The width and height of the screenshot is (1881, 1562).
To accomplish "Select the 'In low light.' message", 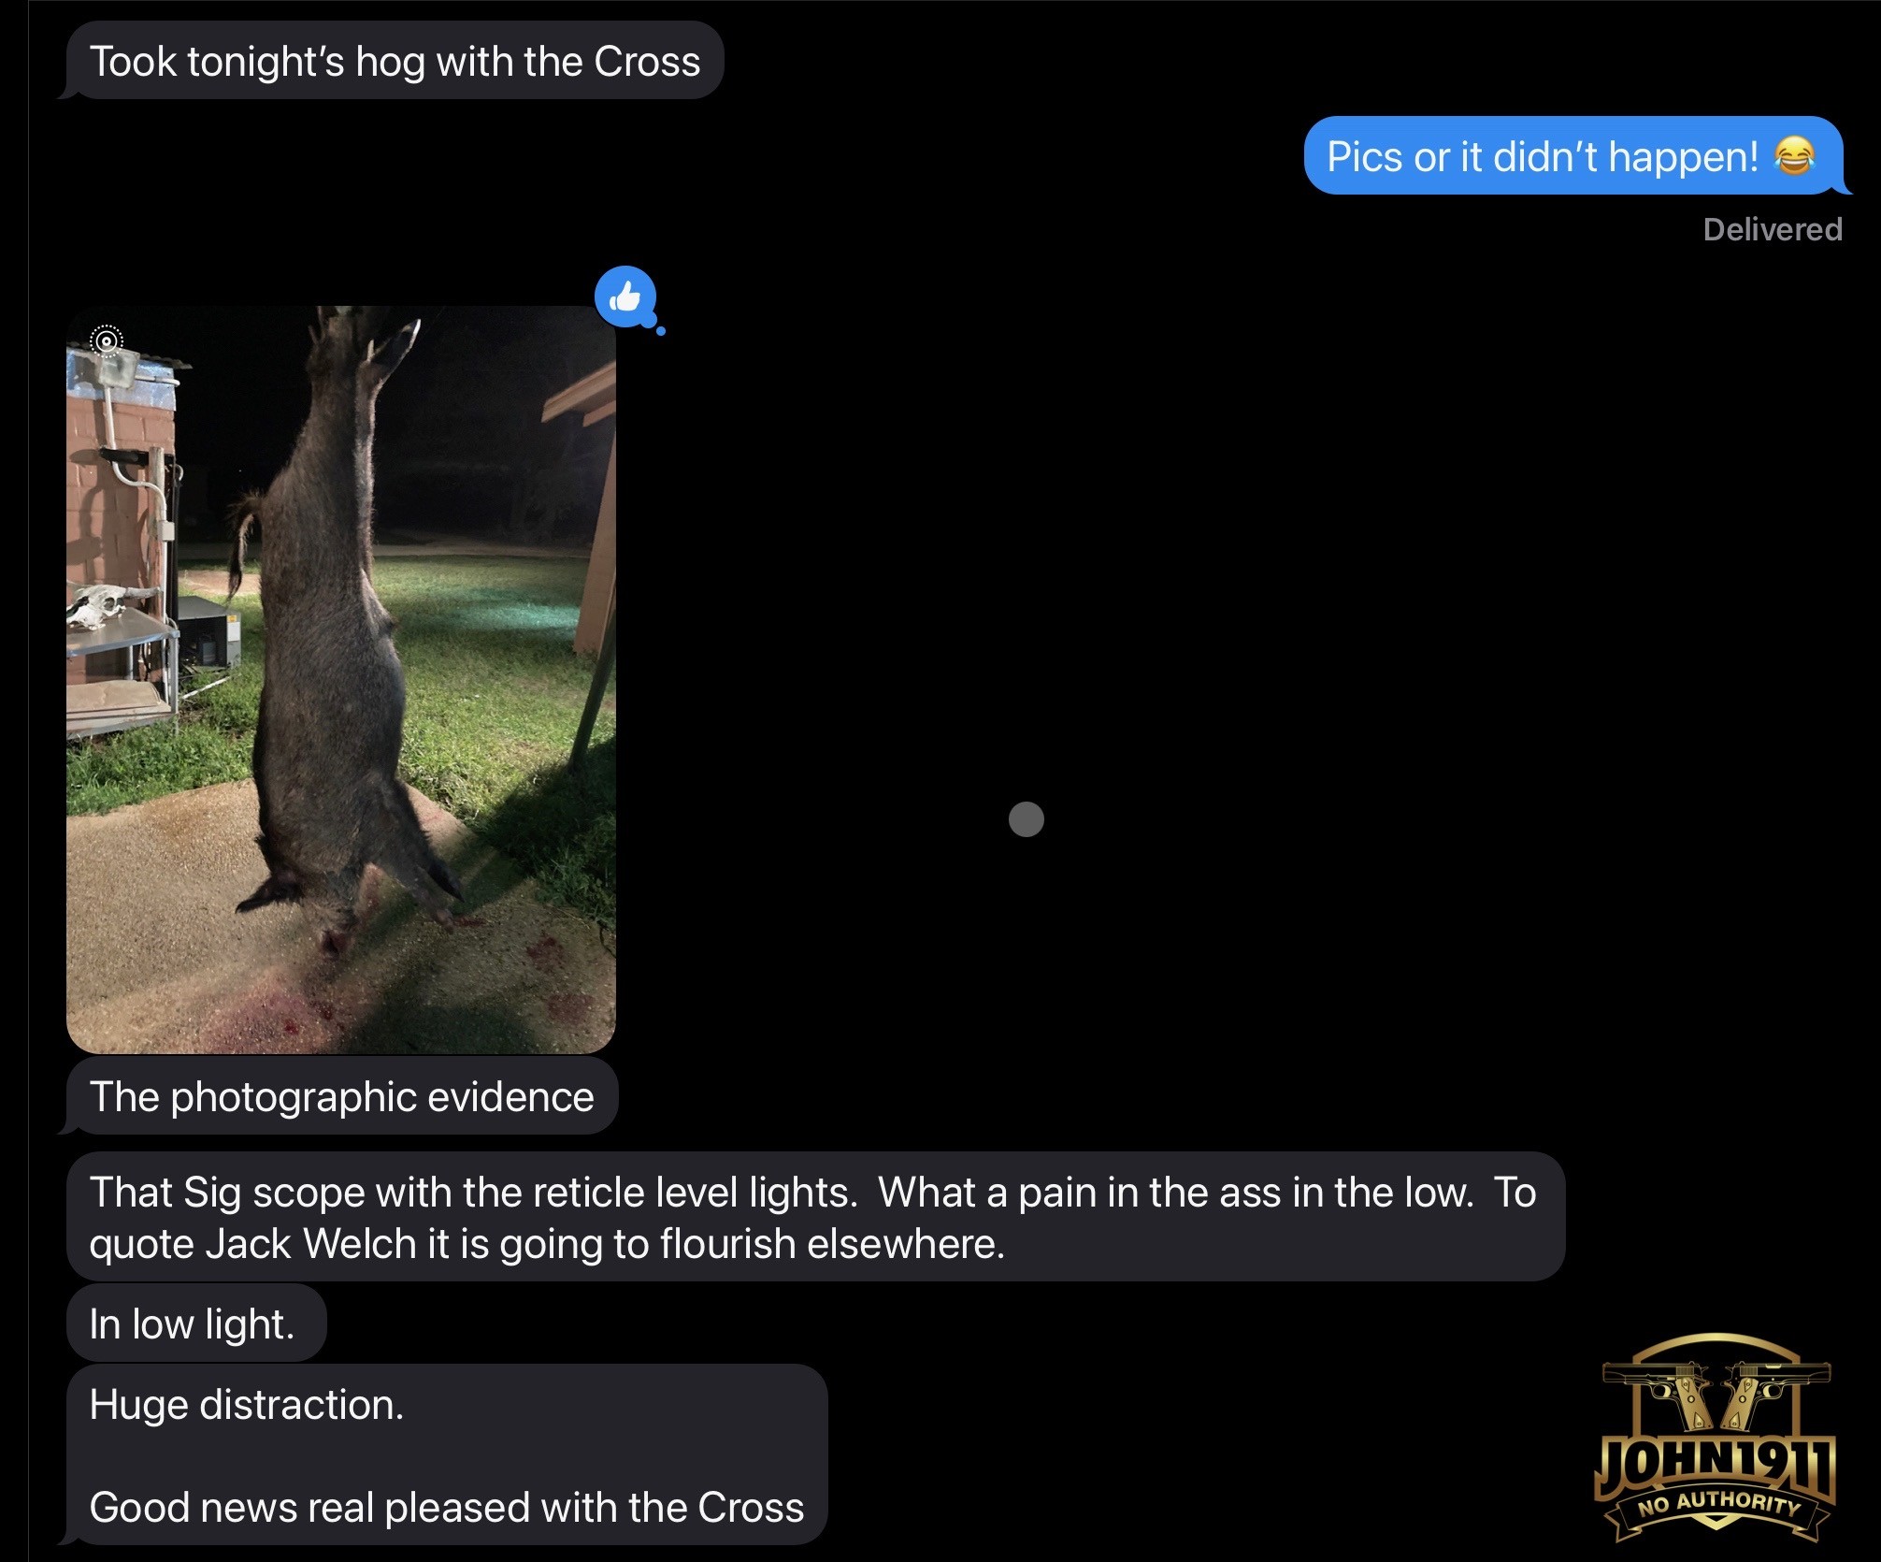I will pyautogui.click(x=196, y=1323).
